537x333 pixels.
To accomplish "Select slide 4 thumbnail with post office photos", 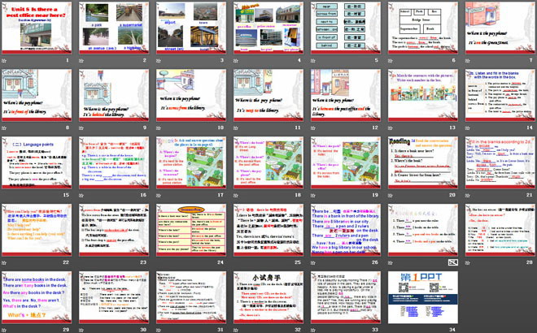I will click(x=268, y=28).
